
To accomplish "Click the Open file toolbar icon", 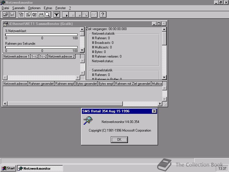I will (6, 15).
